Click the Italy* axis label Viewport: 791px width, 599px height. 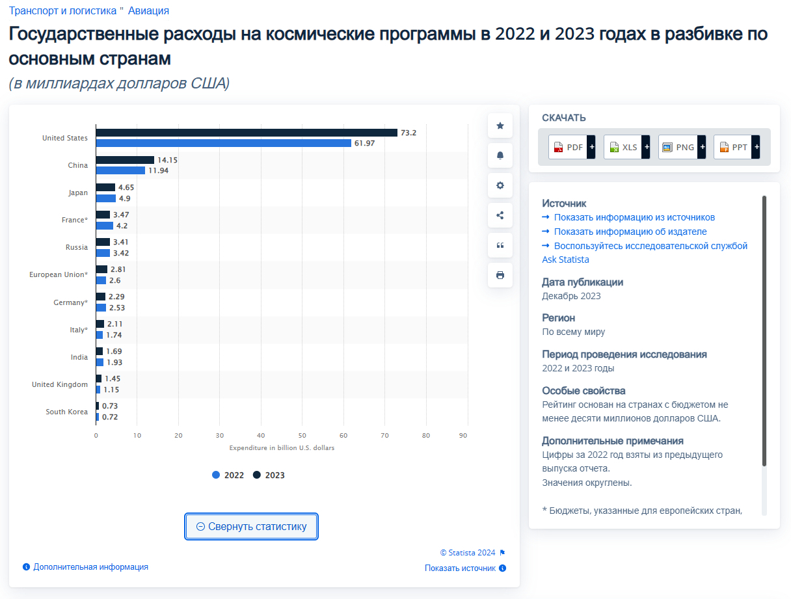(79, 330)
